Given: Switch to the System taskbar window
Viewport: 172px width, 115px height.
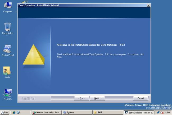Looking at the screenshot, I should [x=78, y=112].
